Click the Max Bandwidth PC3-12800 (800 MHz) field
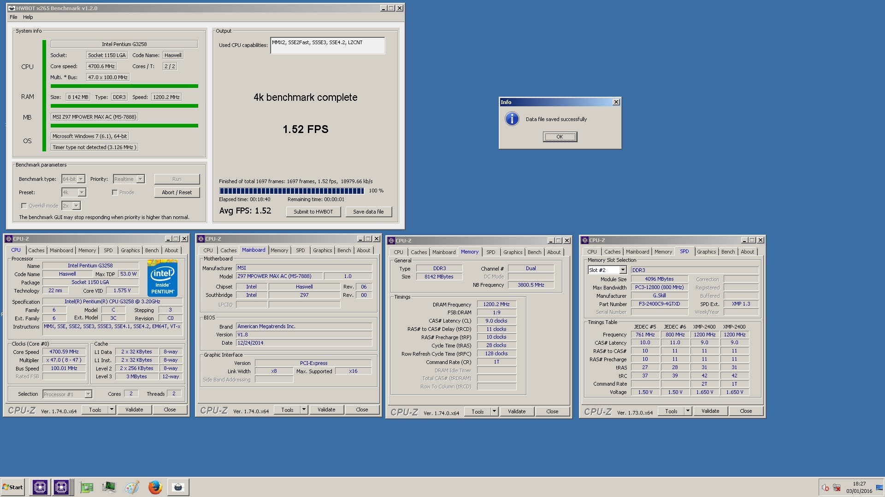This screenshot has height=497, width=885. pyautogui.click(x=659, y=287)
